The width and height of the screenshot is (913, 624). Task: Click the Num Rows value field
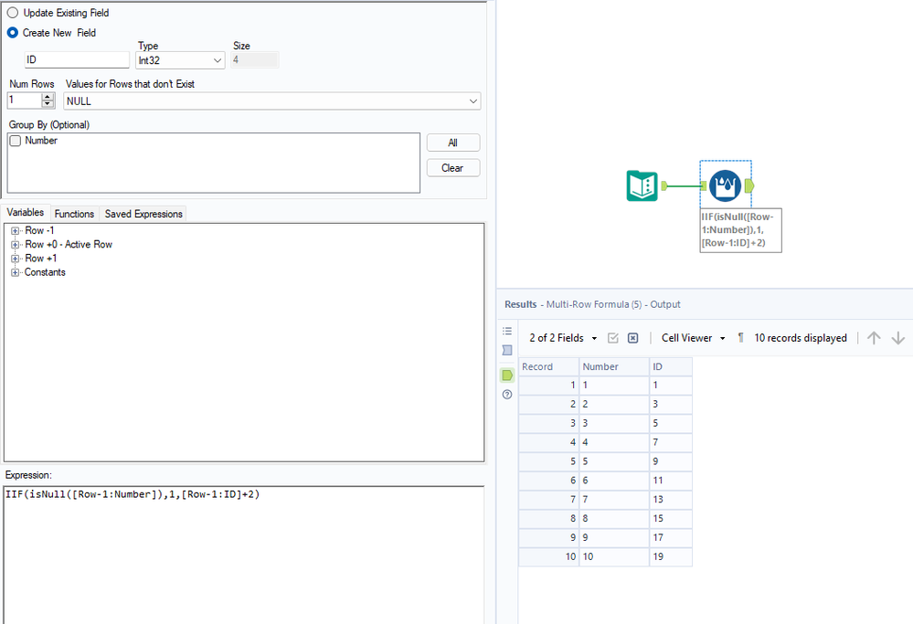tap(25, 100)
